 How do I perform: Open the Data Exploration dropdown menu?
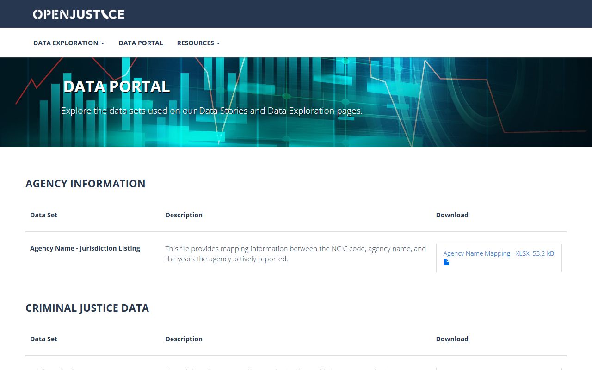pyautogui.click(x=69, y=43)
